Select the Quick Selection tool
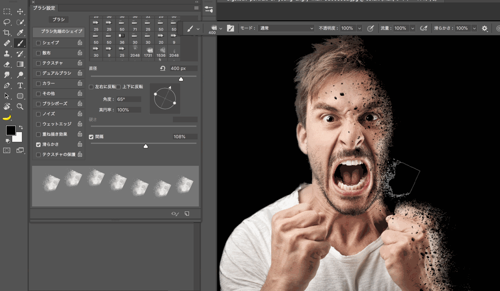This screenshot has height=291, width=500. click(x=20, y=22)
